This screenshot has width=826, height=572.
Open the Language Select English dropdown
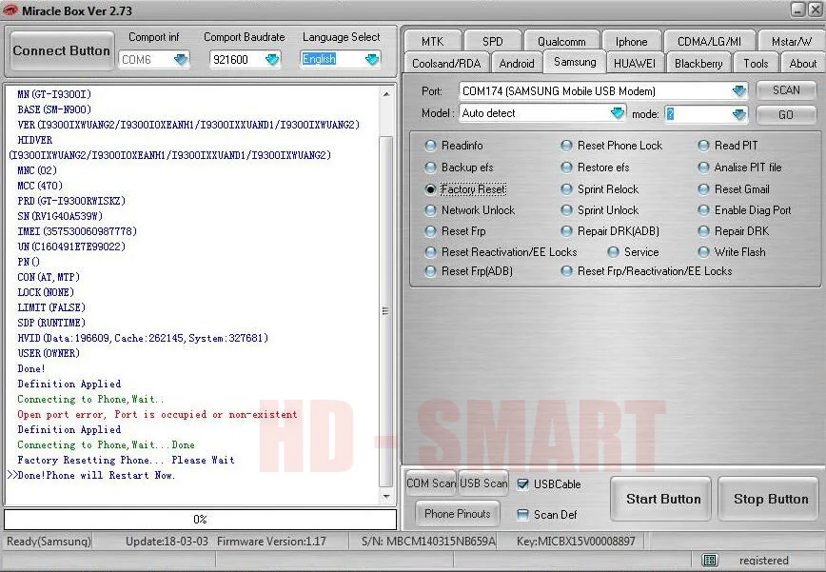point(372,60)
